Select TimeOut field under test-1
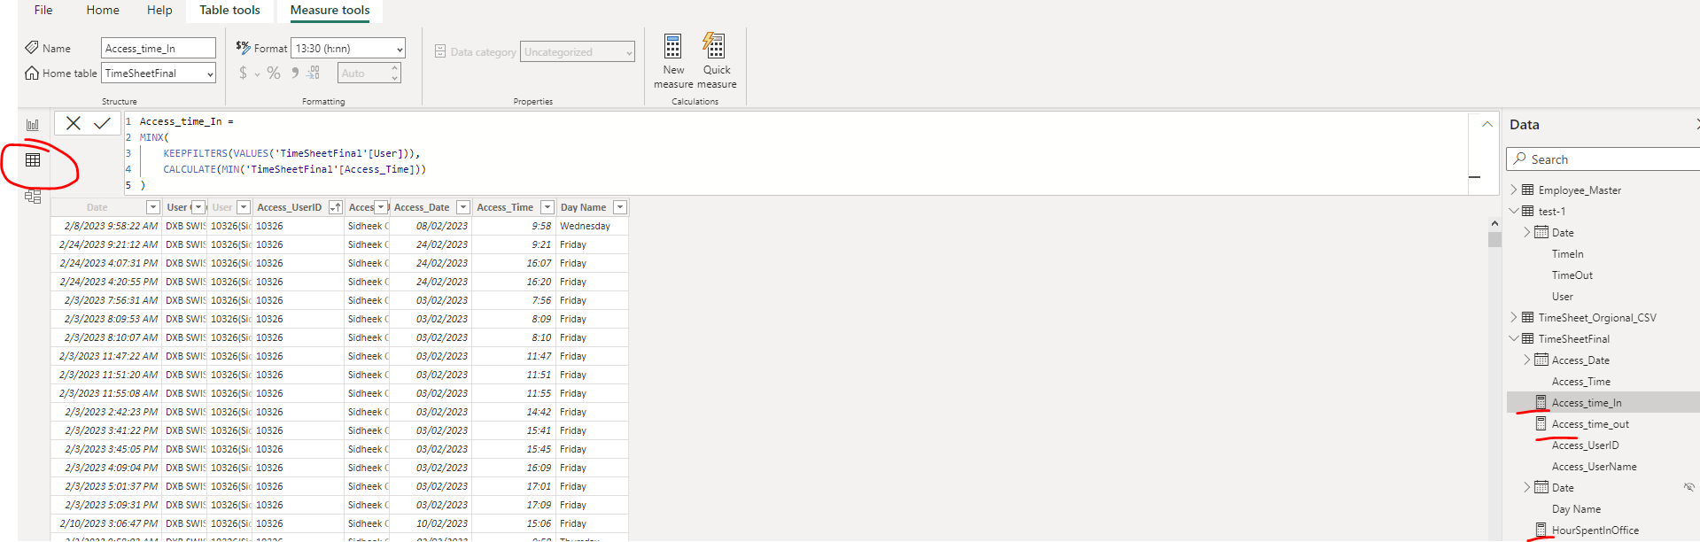 (1572, 275)
